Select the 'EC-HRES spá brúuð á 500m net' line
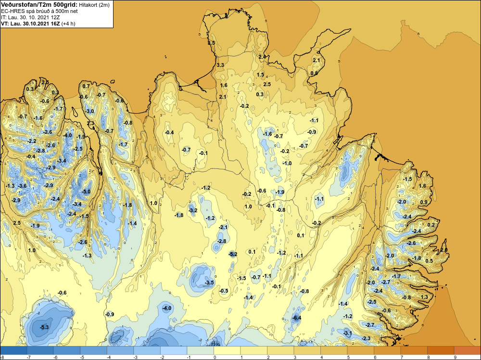Viewport: 481px width, 360px height. (x=39, y=11)
